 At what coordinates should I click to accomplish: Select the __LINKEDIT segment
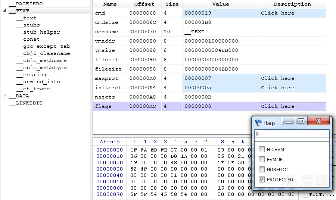click(26, 103)
